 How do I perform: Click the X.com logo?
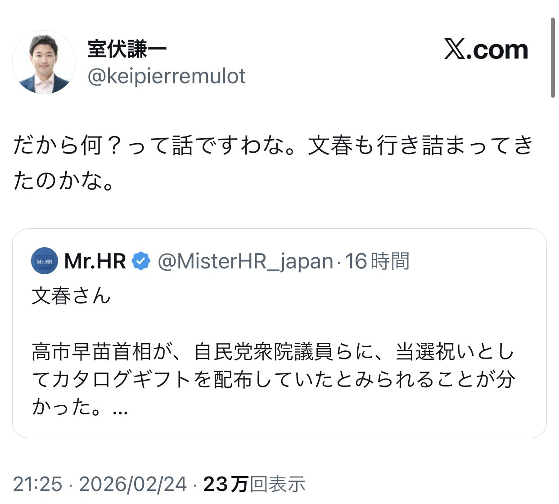[486, 50]
